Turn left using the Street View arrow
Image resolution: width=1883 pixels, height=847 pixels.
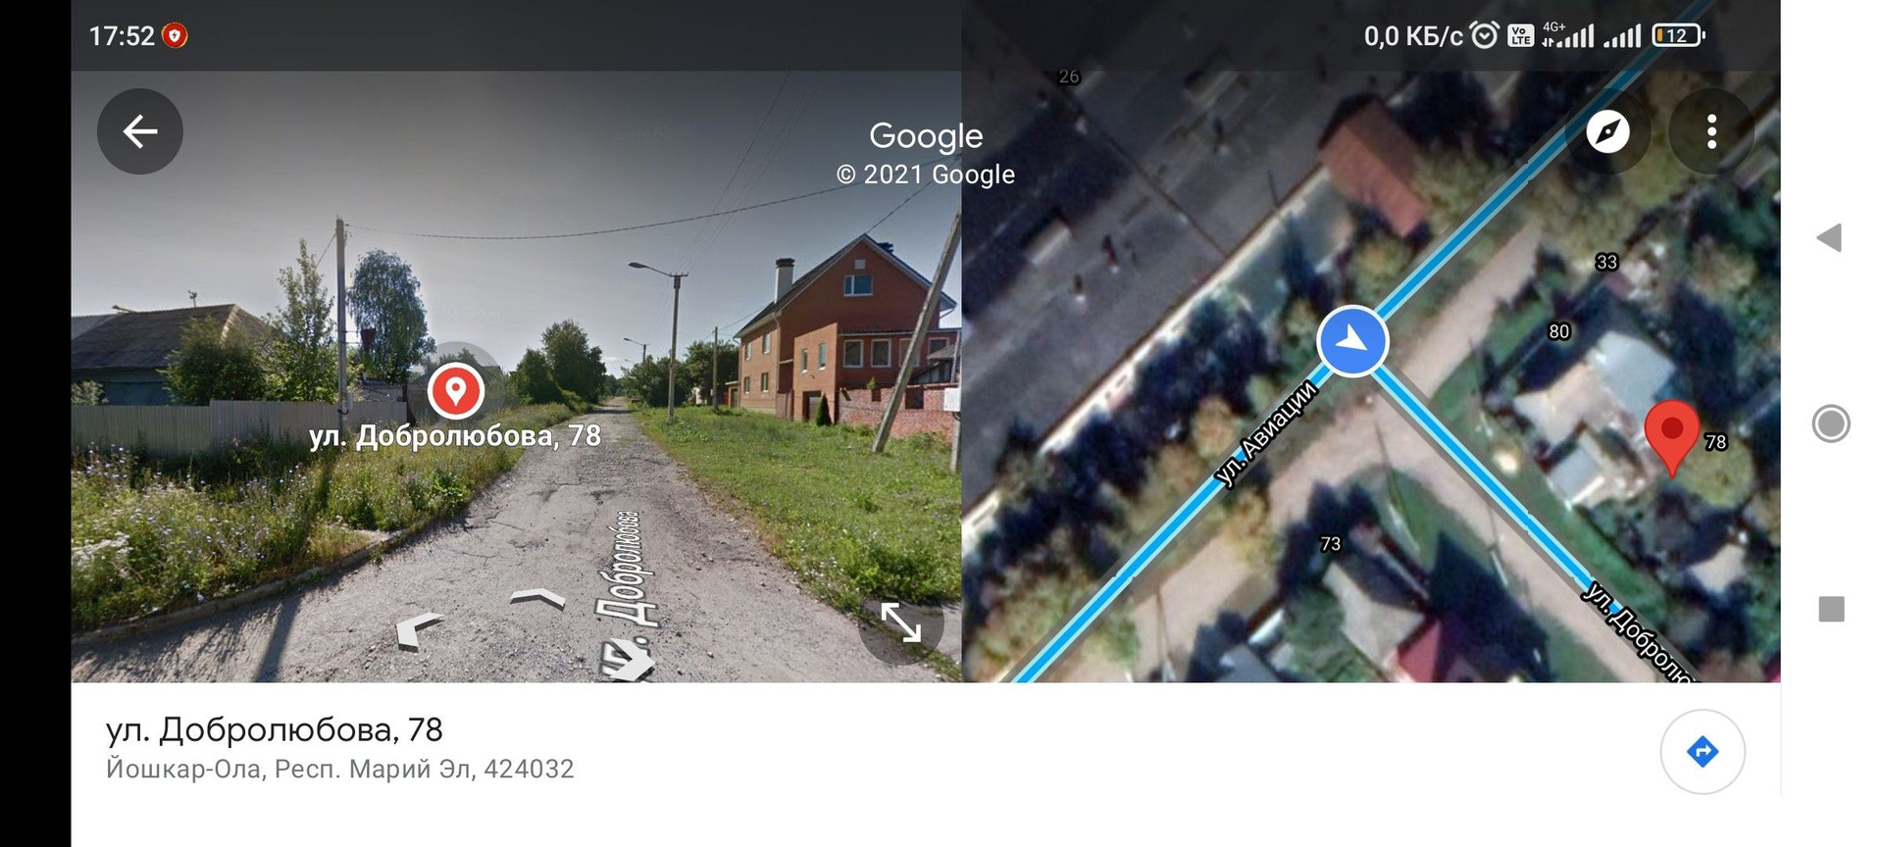pyautogui.click(x=420, y=630)
